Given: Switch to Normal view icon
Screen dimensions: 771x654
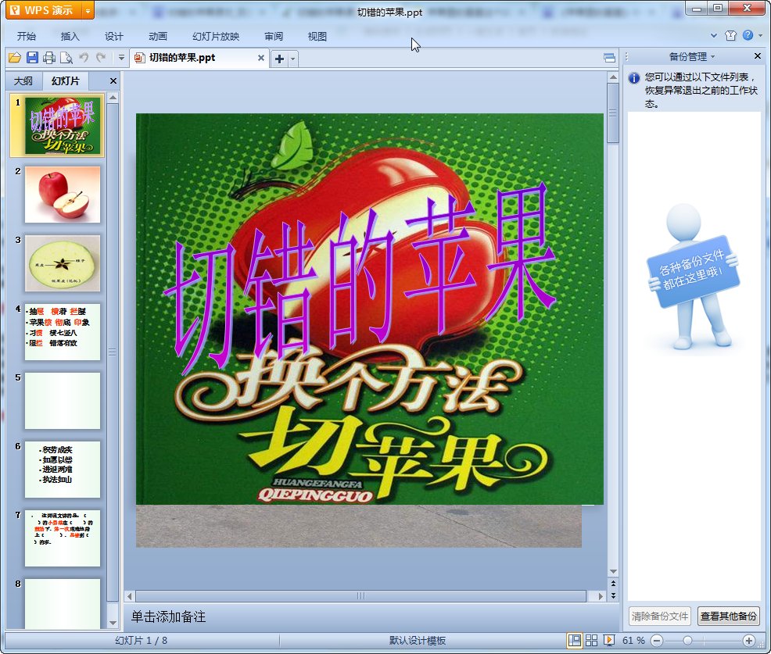Looking at the screenshot, I should (x=574, y=640).
